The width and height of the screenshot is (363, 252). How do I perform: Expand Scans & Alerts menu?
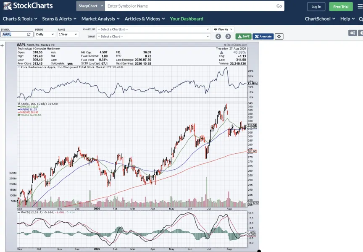tap(59, 19)
